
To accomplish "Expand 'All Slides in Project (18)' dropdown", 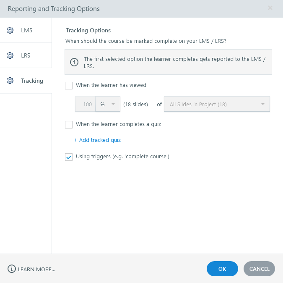I will [217, 104].
